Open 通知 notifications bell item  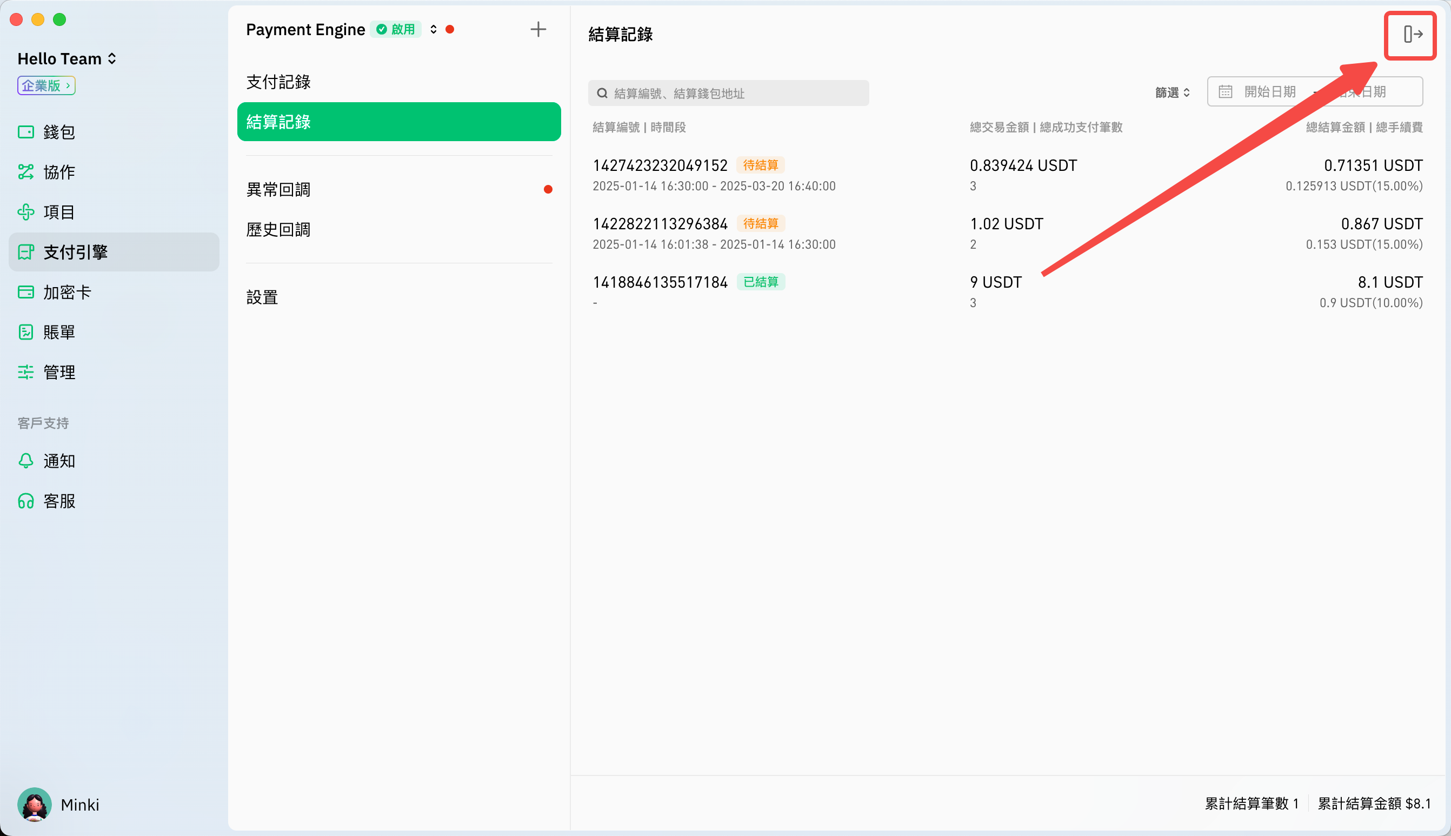coord(59,461)
